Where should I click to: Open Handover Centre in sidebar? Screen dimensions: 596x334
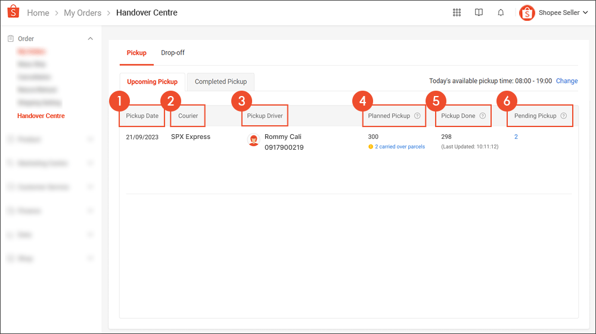point(41,116)
